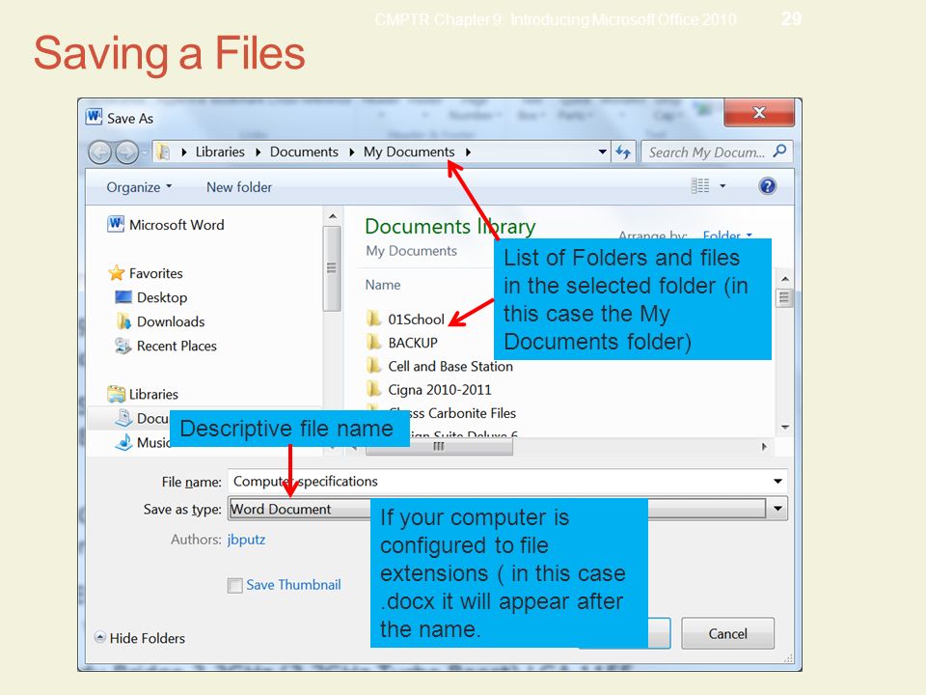Image resolution: width=926 pixels, height=695 pixels.
Task: Click the Cell and Base Station folder icon
Action: [373, 366]
